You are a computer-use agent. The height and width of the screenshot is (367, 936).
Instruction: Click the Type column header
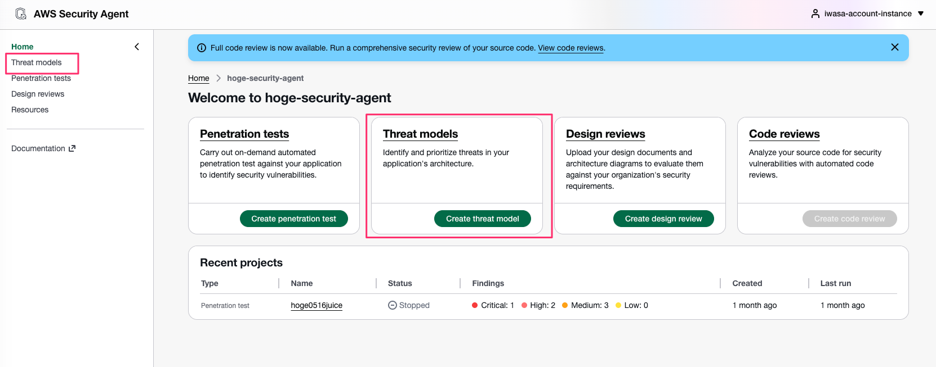pyautogui.click(x=210, y=283)
